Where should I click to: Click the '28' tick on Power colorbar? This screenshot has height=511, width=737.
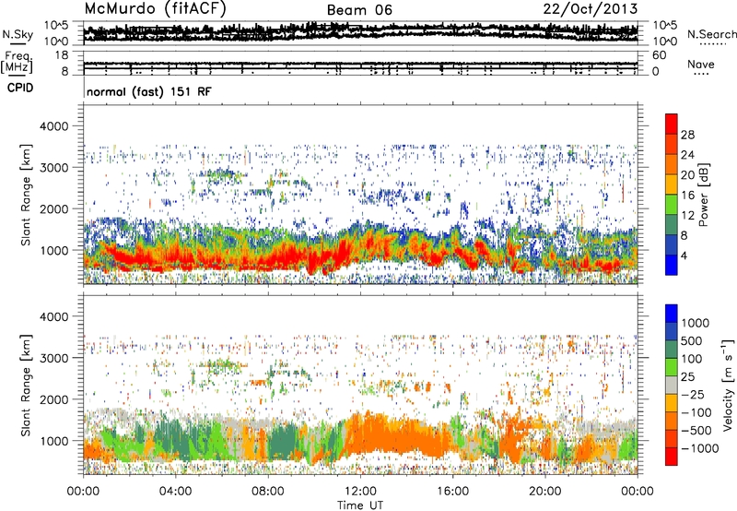[687, 135]
